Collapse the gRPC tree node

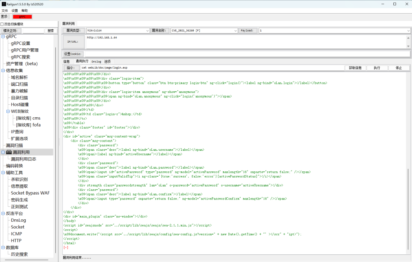[3, 37]
